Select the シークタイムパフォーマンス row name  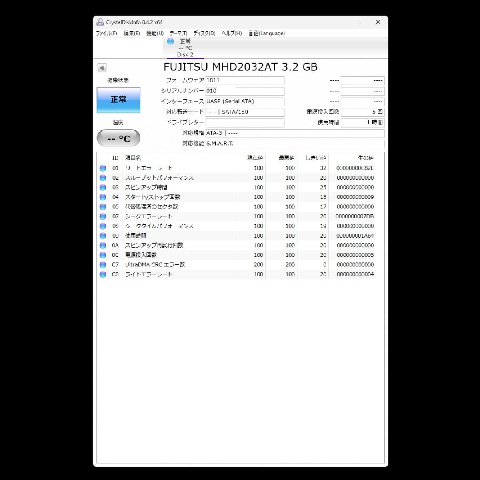point(159,226)
